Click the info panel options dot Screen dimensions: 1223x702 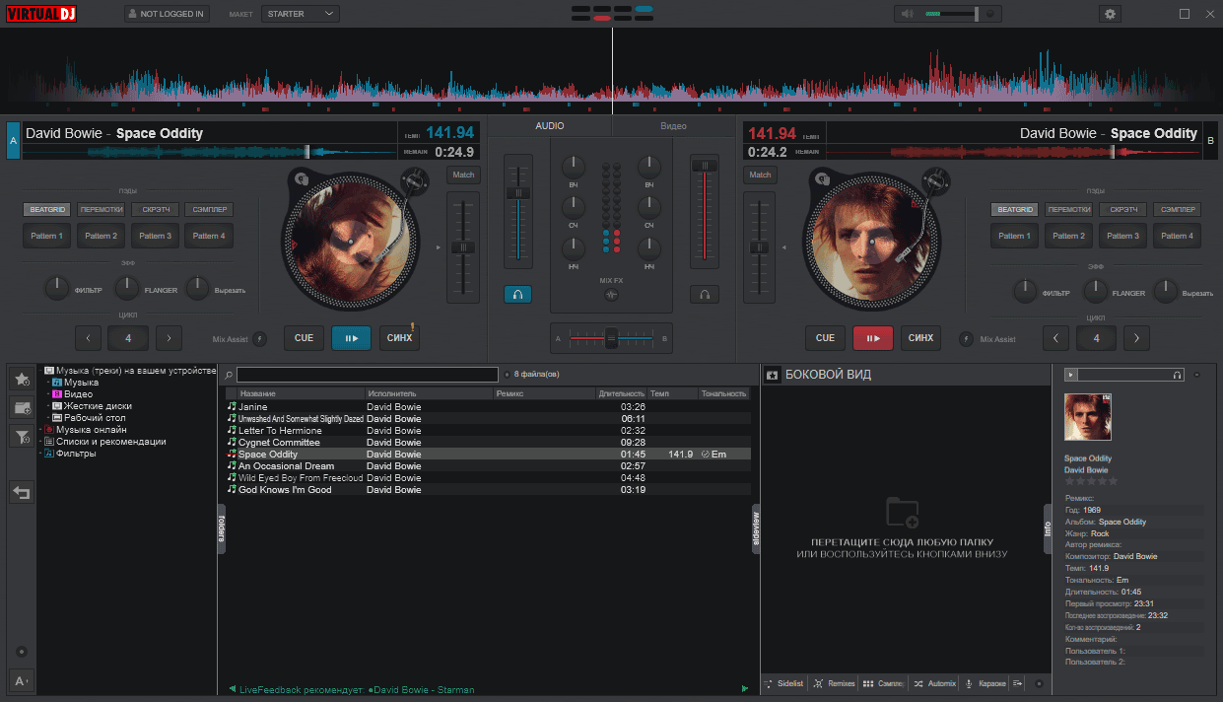tap(1196, 375)
